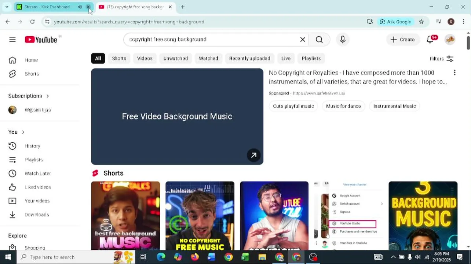Click the Ask Google button

click(x=395, y=22)
